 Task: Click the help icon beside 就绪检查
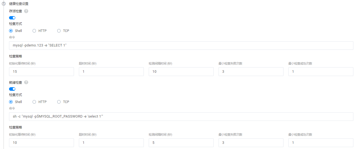click(x=26, y=82)
